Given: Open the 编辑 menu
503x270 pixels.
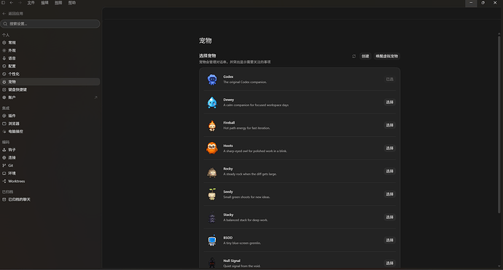Looking at the screenshot, I should (44, 3).
